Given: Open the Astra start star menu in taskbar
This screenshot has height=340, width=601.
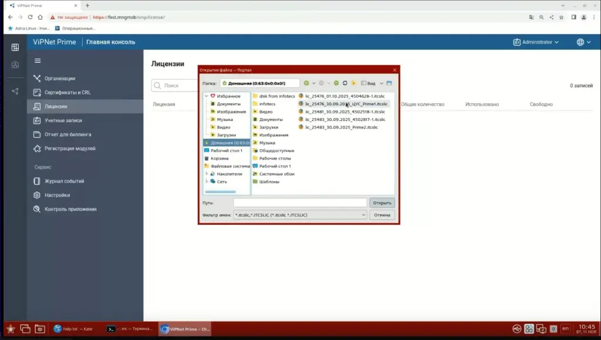Looking at the screenshot, I should (x=11, y=329).
